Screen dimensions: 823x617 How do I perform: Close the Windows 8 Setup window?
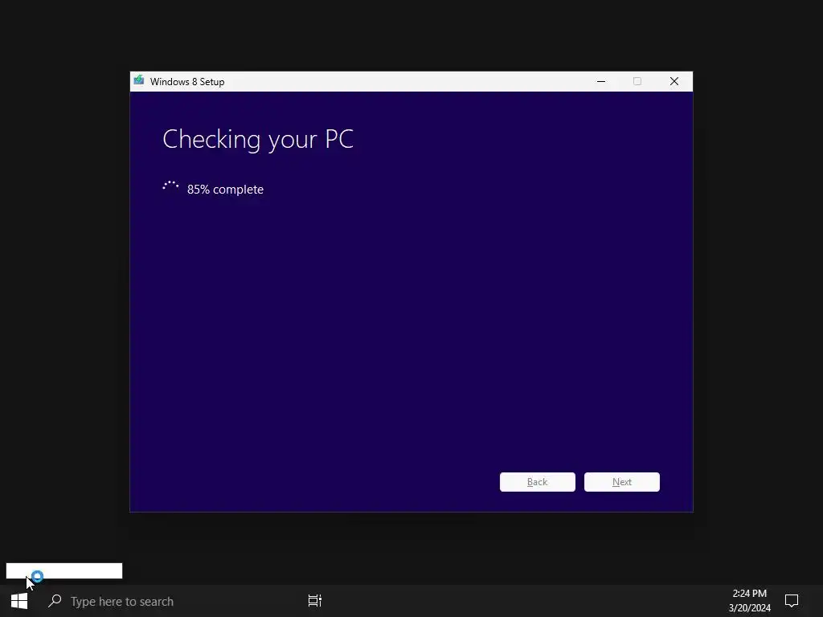pos(674,81)
